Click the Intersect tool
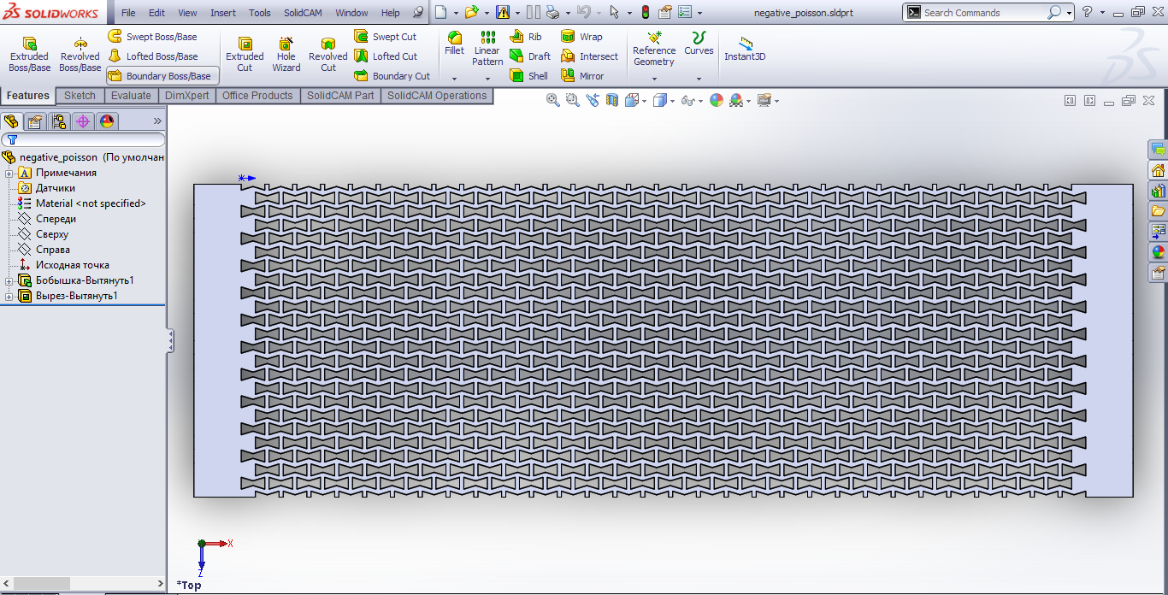Image resolution: width=1168 pixels, height=595 pixels. point(589,56)
